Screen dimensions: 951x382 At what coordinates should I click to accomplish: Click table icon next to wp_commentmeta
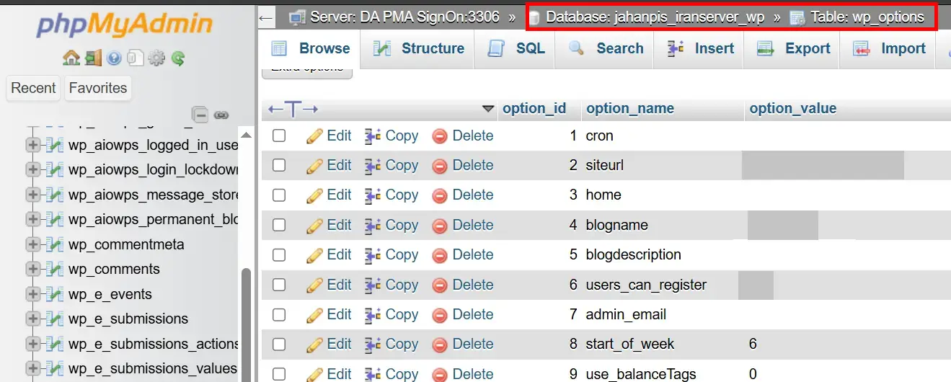coord(55,244)
